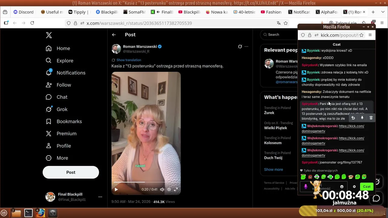388x218 pixels.
Task: Click the X search field
Action: click(x=279, y=35)
